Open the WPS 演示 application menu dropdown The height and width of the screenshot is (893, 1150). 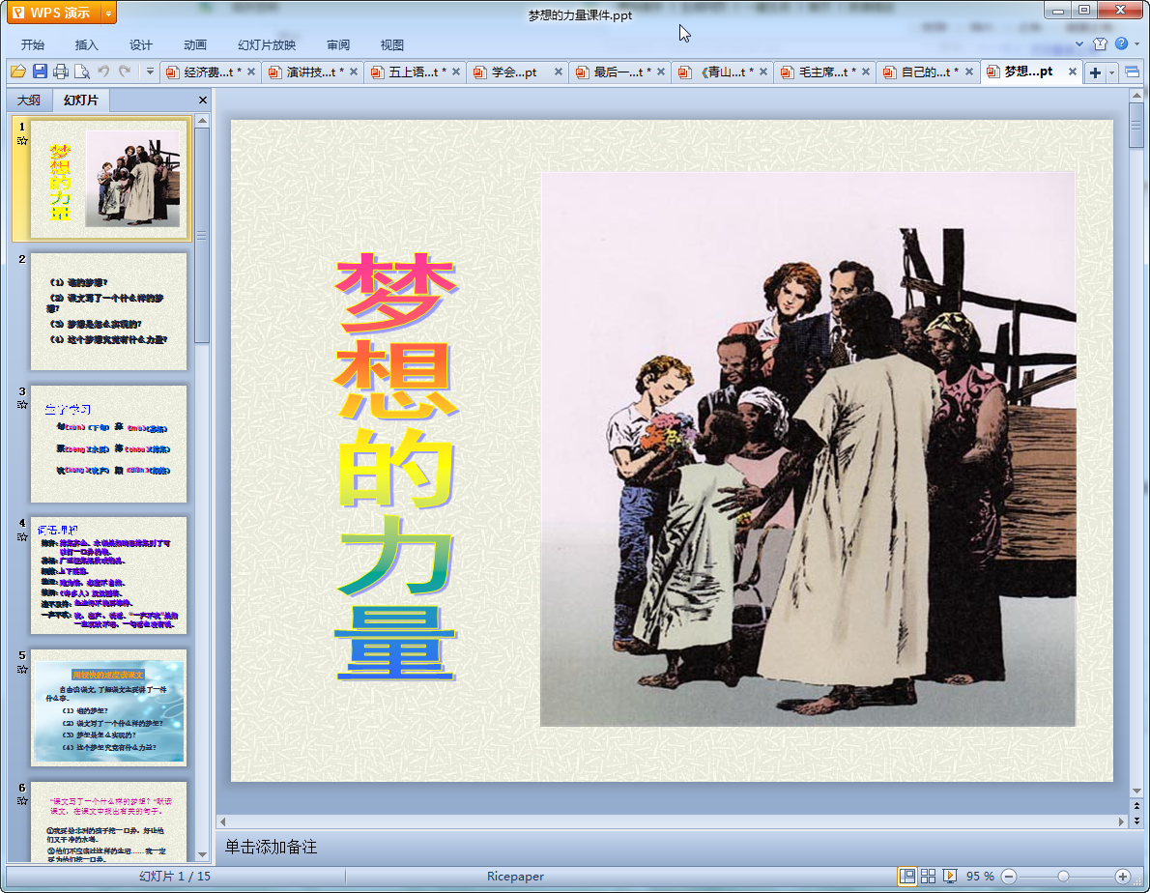(x=108, y=13)
